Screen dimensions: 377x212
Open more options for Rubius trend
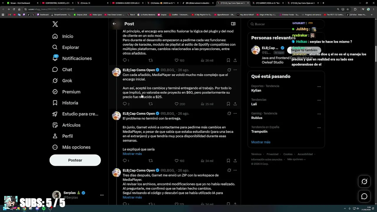coord(319,114)
